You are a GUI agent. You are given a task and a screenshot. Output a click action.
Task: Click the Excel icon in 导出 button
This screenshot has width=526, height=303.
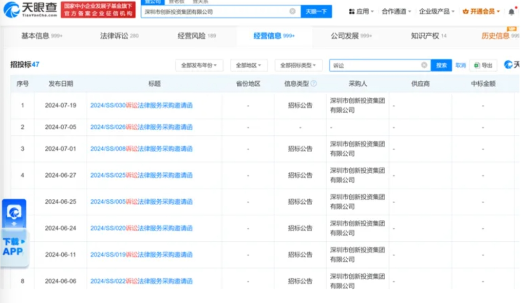pos(478,65)
